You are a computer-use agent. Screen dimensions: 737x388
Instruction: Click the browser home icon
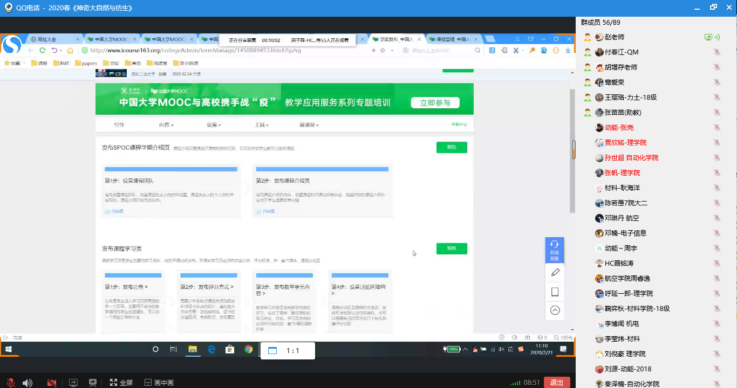[70, 50]
